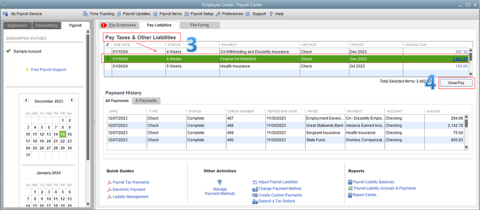Check the Health Insurance liability row
The width and height of the screenshot is (480, 210).
pyautogui.click(x=108, y=67)
